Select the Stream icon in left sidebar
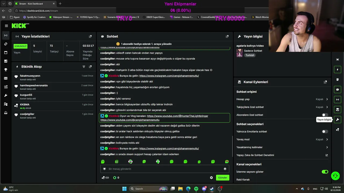 coord(6,35)
